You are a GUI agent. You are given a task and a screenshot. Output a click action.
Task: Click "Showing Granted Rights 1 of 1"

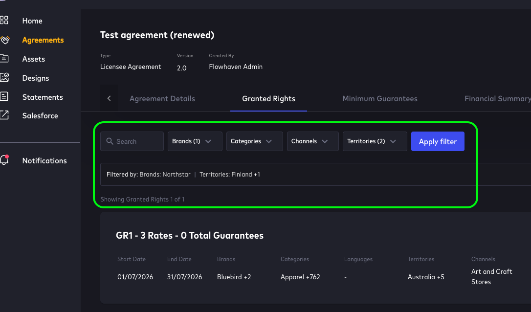[x=142, y=199]
